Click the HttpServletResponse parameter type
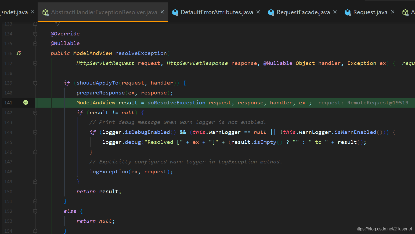Screen dimensions: 415x234 click(x=197, y=63)
